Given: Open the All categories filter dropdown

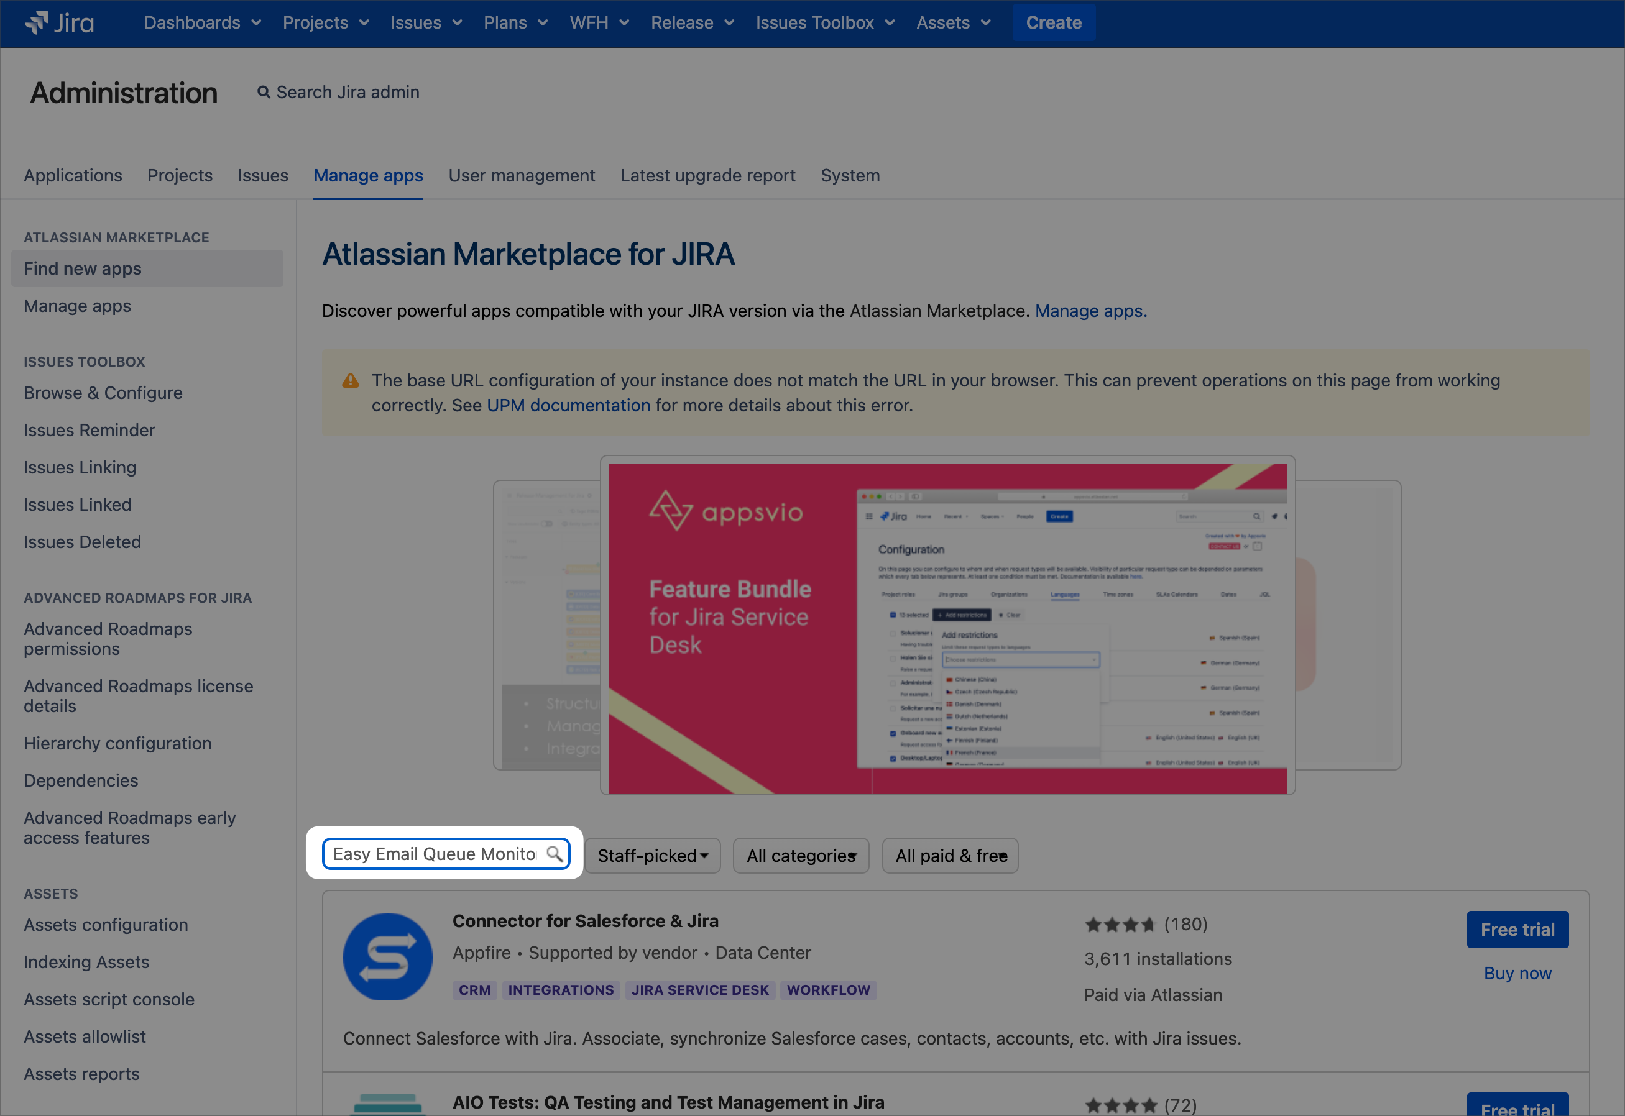Looking at the screenshot, I should (801, 856).
